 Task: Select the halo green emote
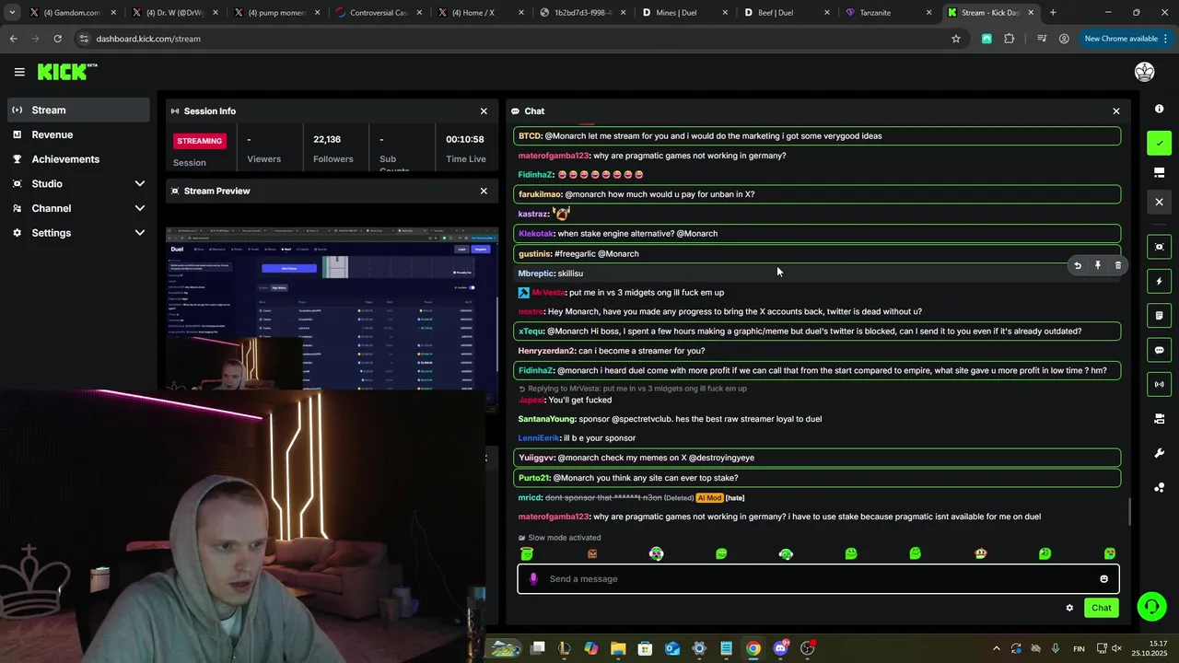(527, 553)
